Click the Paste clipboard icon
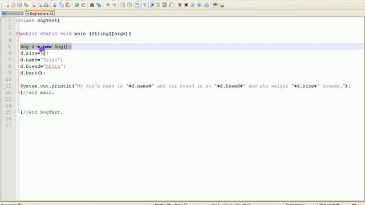The image size is (365, 205). 68,5
